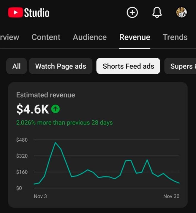Open the channel avatar account menu
Image resolution: width=196 pixels, height=213 pixels.
coord(181,13)
